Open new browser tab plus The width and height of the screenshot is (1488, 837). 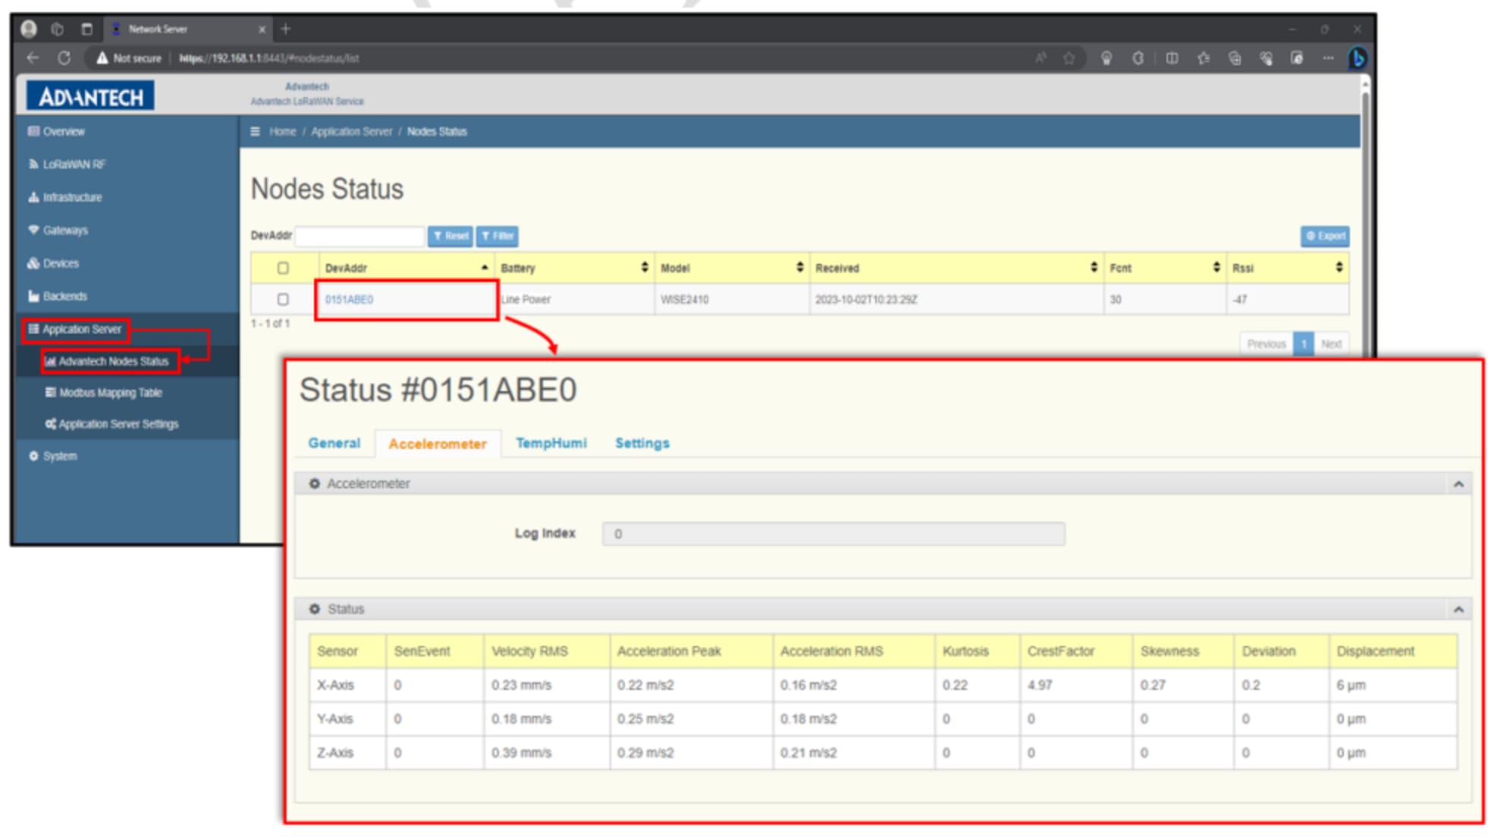[286, 29]
